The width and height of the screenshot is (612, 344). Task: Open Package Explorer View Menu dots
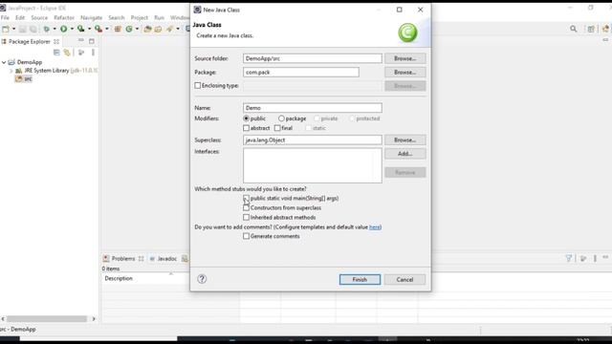93,53
